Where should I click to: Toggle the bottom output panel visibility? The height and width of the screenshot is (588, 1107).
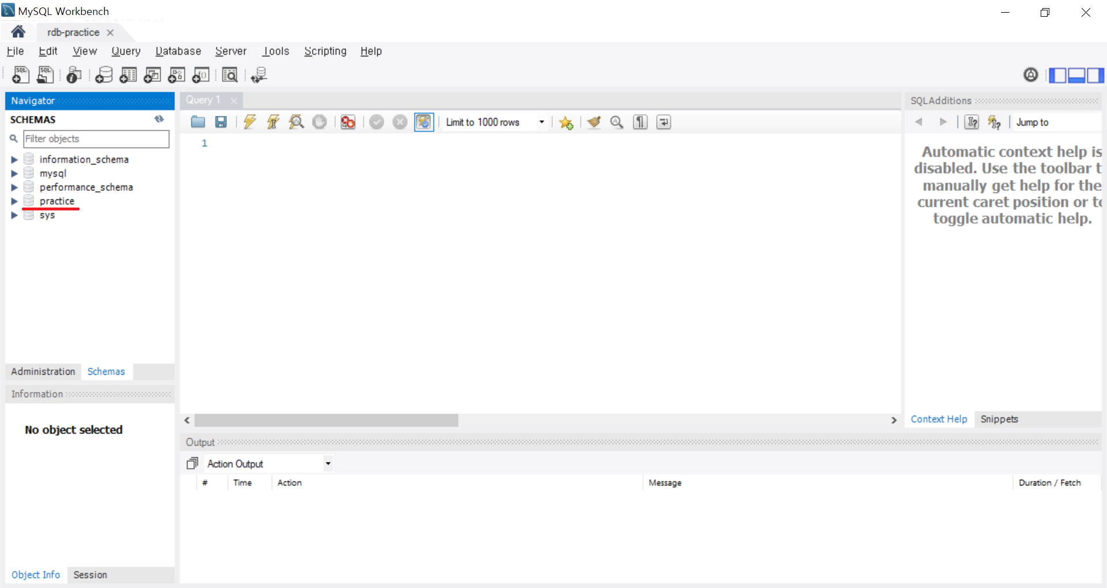click(1076, 75)
